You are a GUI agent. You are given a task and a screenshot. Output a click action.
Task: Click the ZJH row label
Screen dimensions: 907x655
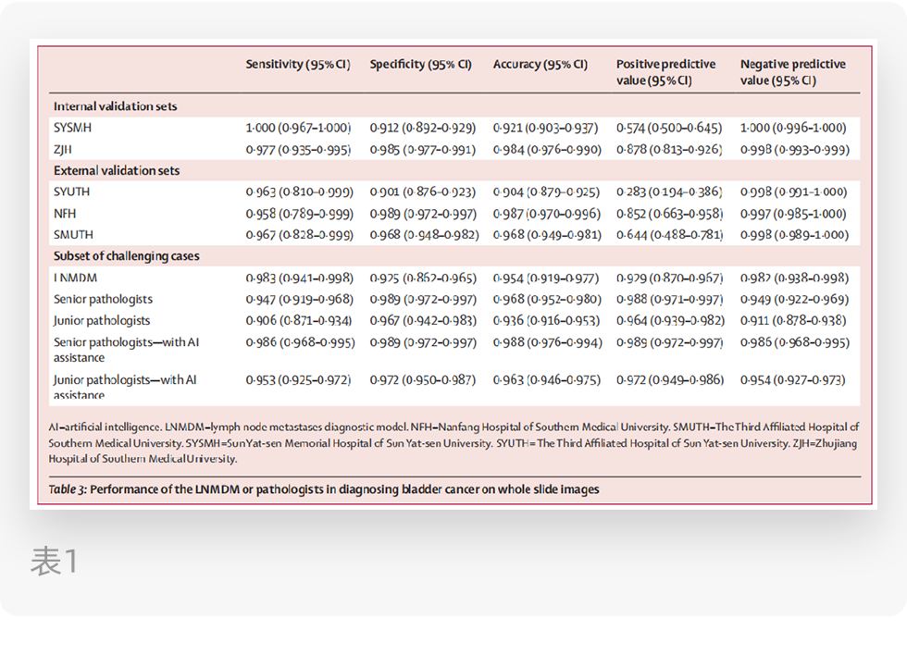pyautogui.click(x=63, y=150)
